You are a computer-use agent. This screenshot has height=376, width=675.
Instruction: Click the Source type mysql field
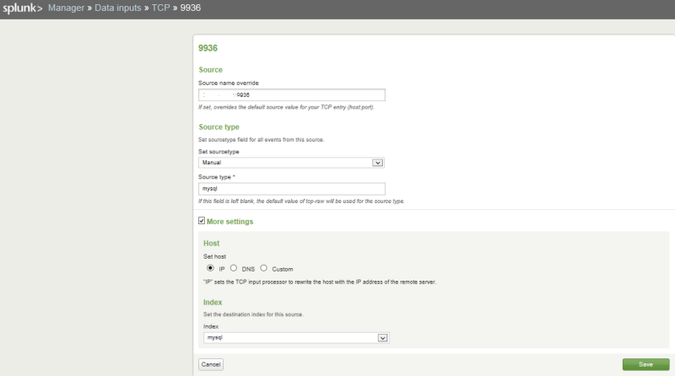(292, 189)
